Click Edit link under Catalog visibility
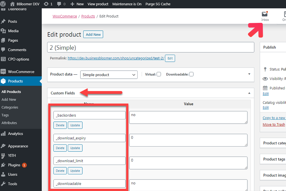The width and height of the screenshot is (286, 191). point(266,108)
